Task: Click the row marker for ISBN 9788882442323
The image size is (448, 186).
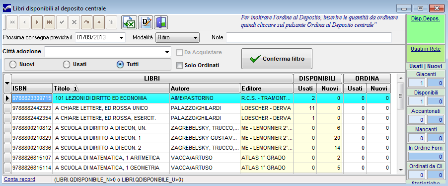Action: tap(8, 108)
